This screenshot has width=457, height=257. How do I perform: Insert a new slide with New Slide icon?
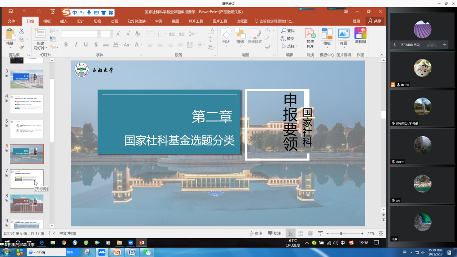[40, 34]
